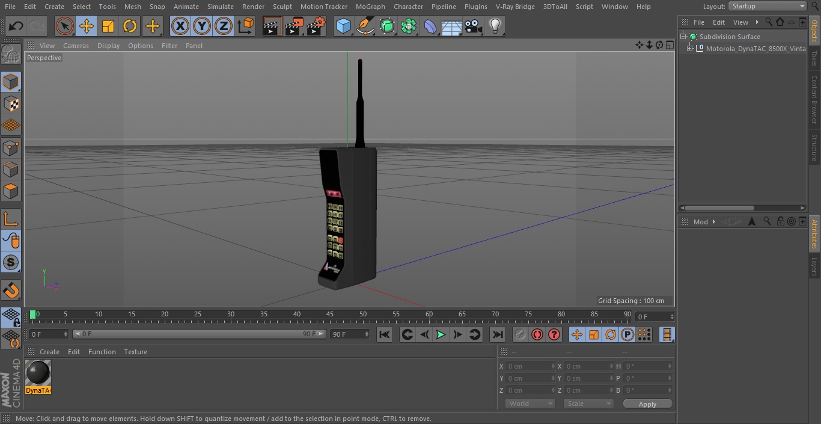Toggle parameter keyframe recording P icon
821x424 pixels.
coord(627,334)
